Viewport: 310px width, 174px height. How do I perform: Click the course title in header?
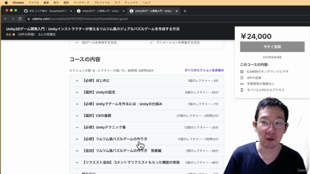pos(93,29)
